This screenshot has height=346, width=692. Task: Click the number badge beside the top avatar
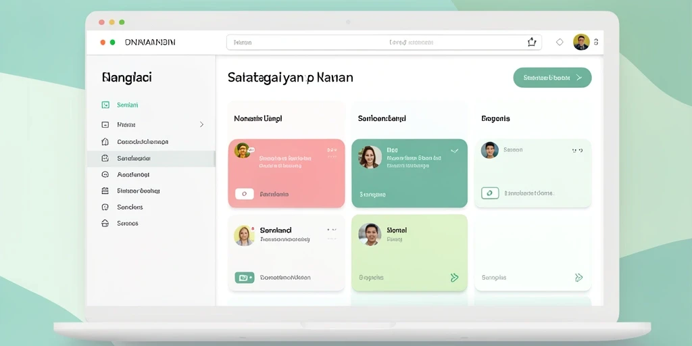(x=596, y=42)
